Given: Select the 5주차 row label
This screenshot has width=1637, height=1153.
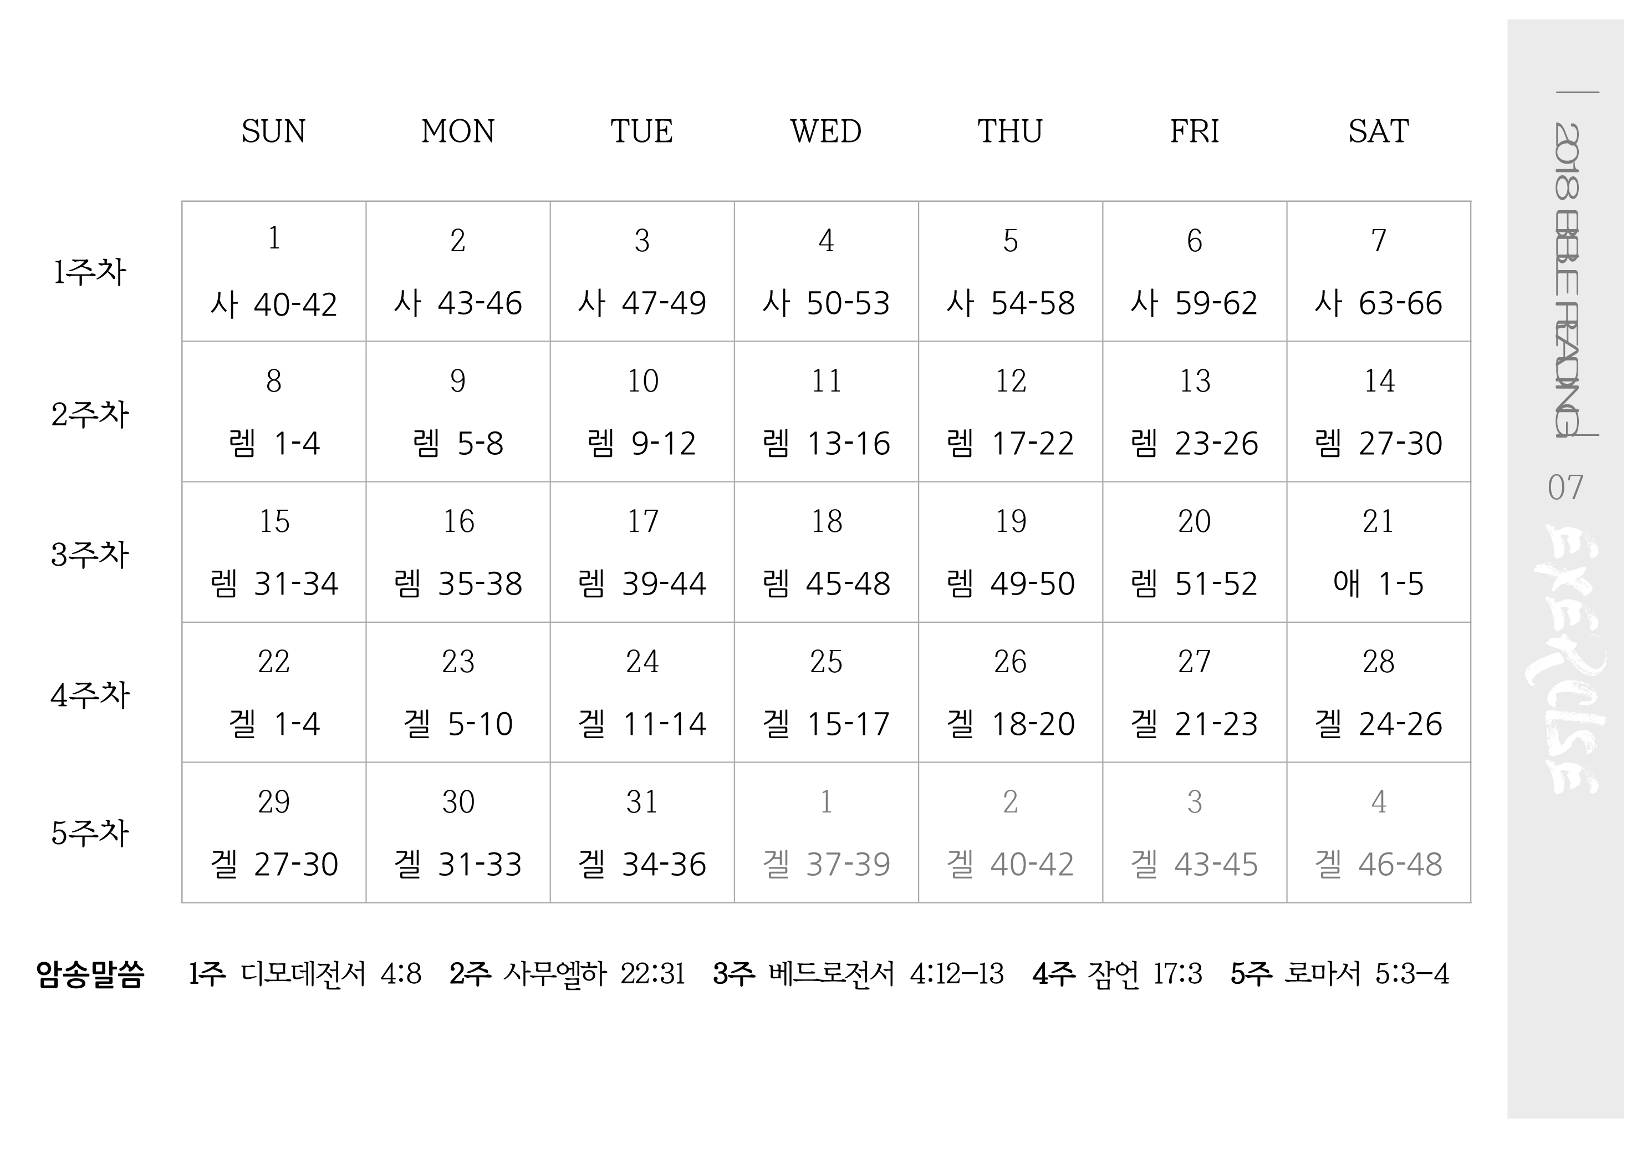Looking at the screenshot, I should click(x=90, y=832).
